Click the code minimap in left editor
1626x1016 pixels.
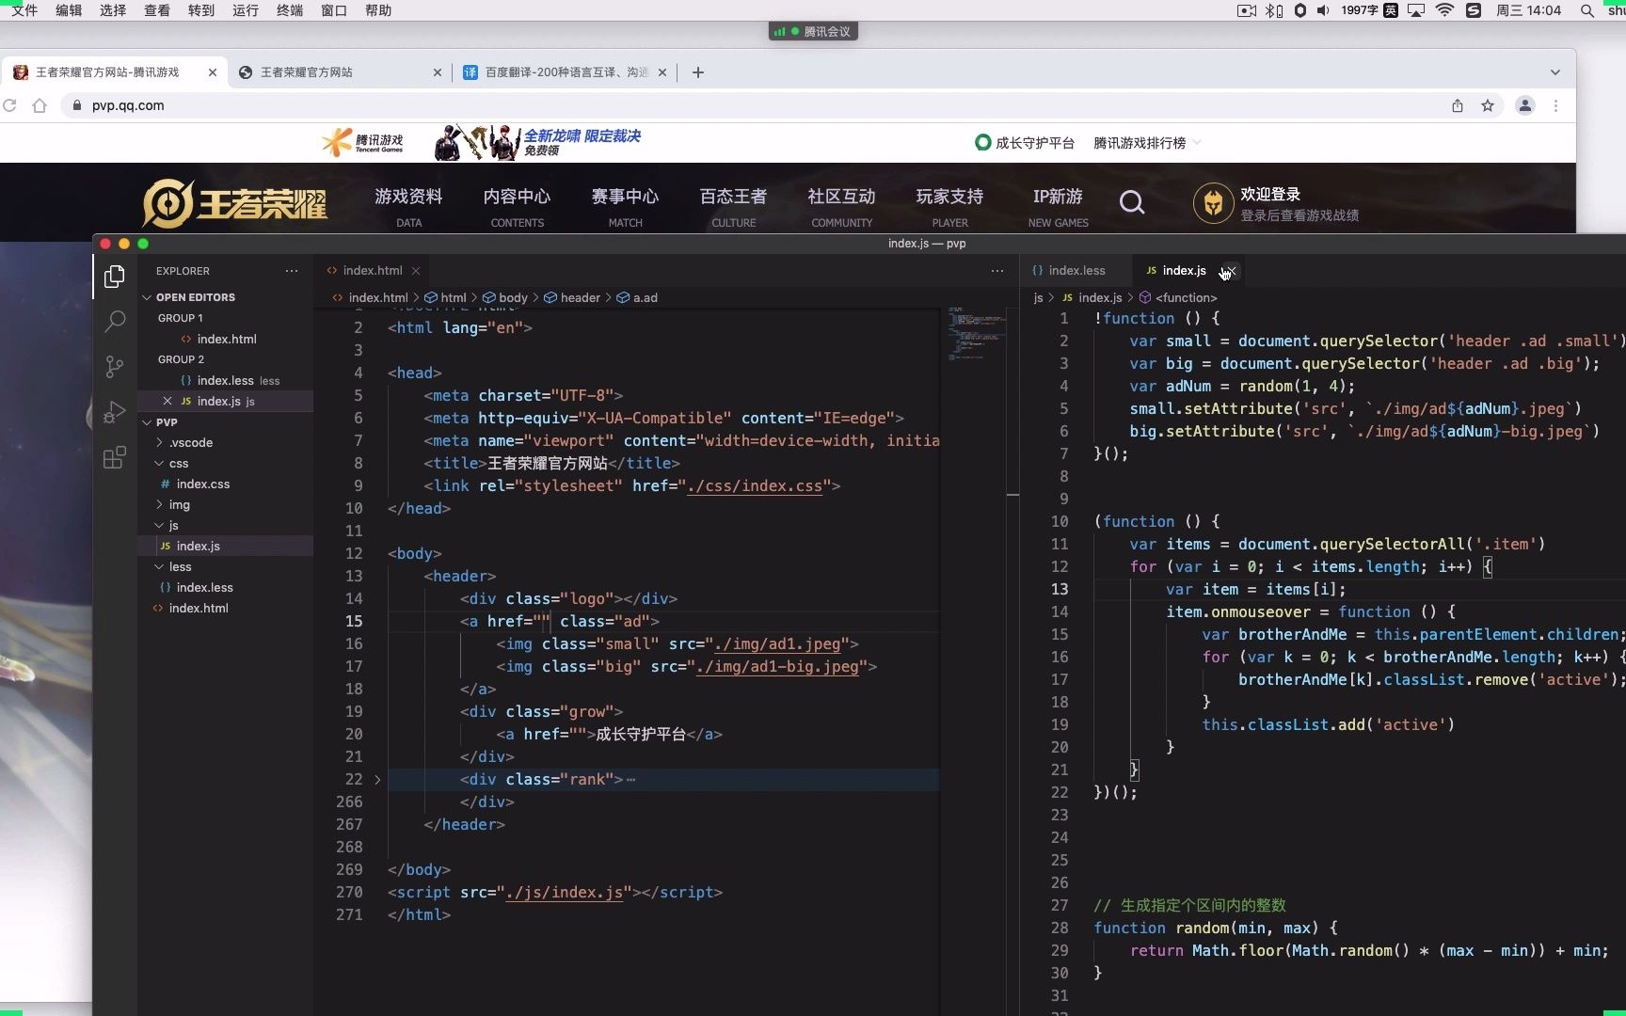click(978, 333)
